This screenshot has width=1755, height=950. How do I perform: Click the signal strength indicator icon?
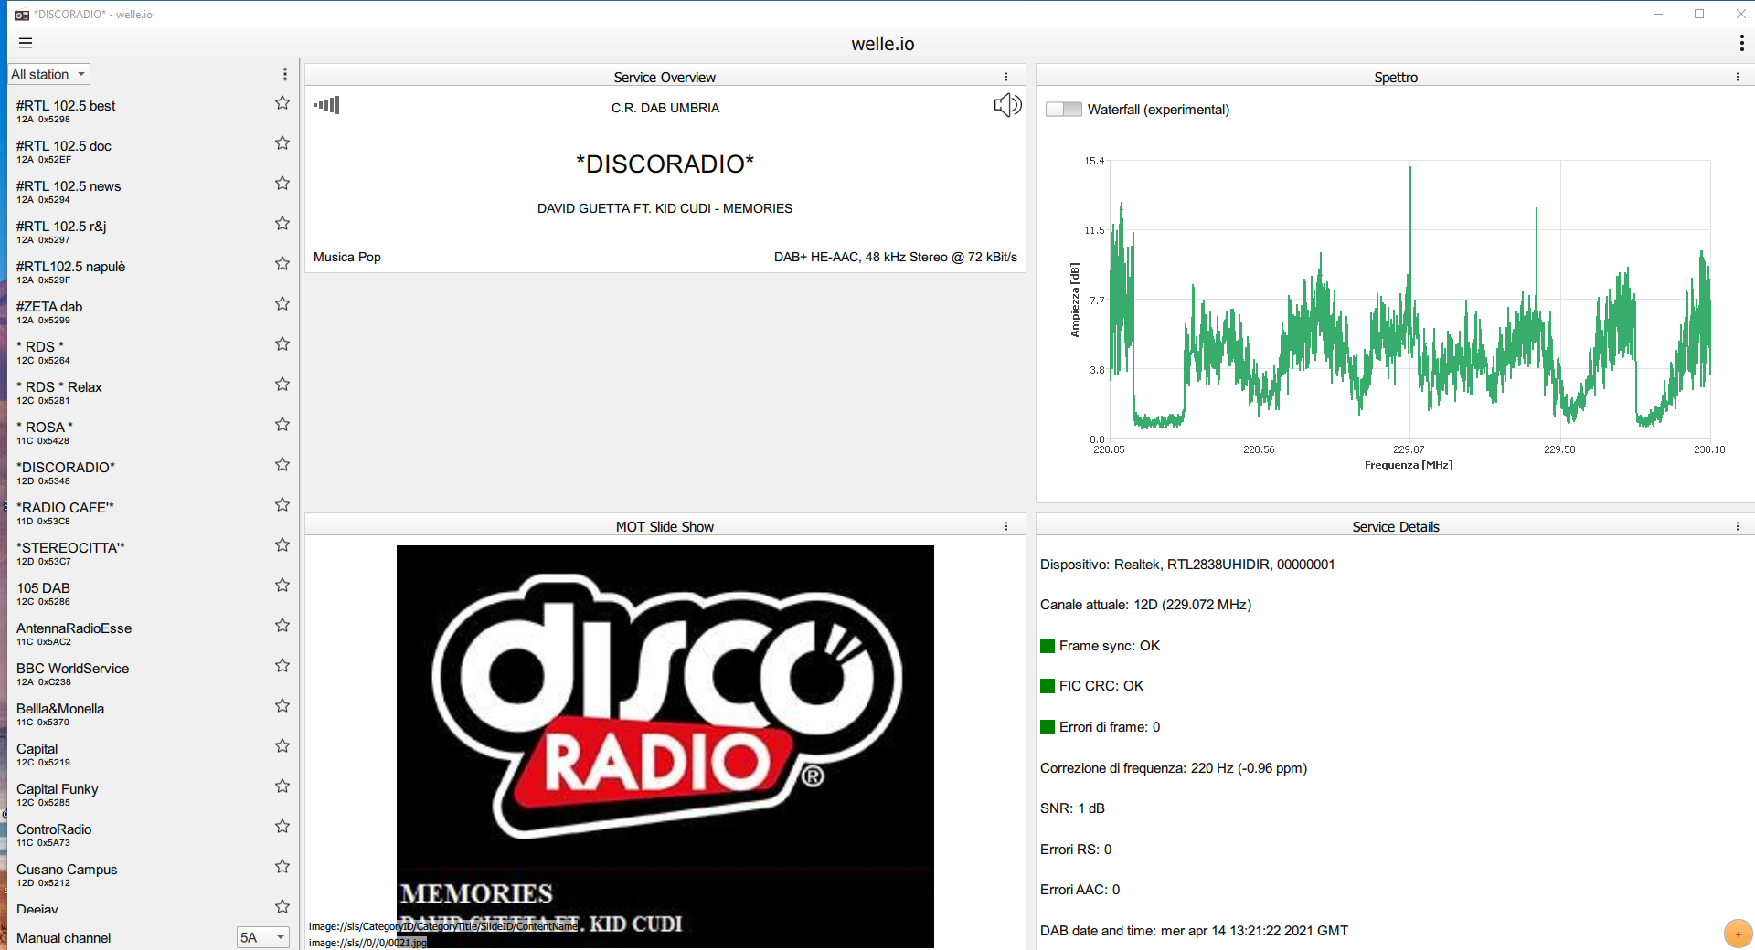[326, 105]
